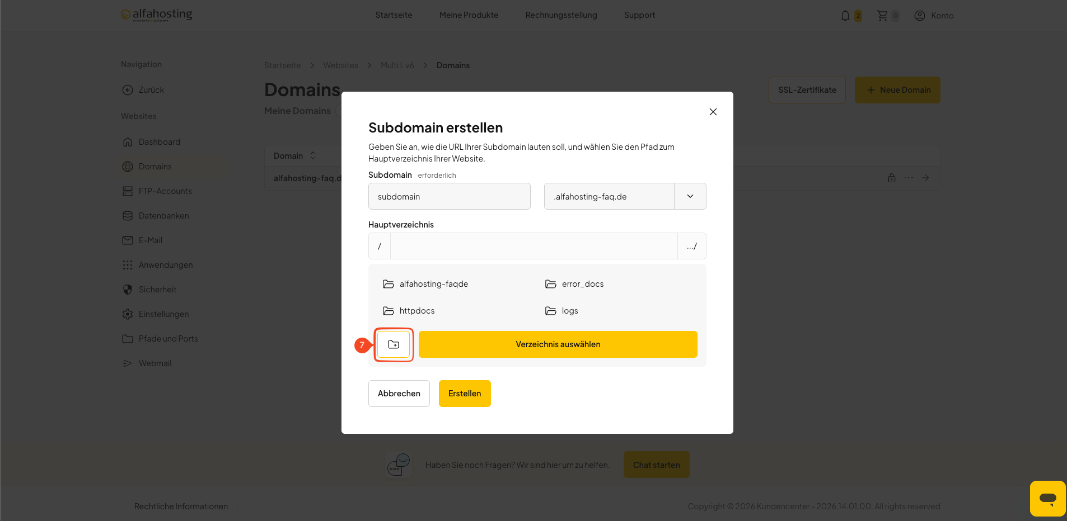Open the shopping cart icon
1067x521 pixels.
pos(882,16)
